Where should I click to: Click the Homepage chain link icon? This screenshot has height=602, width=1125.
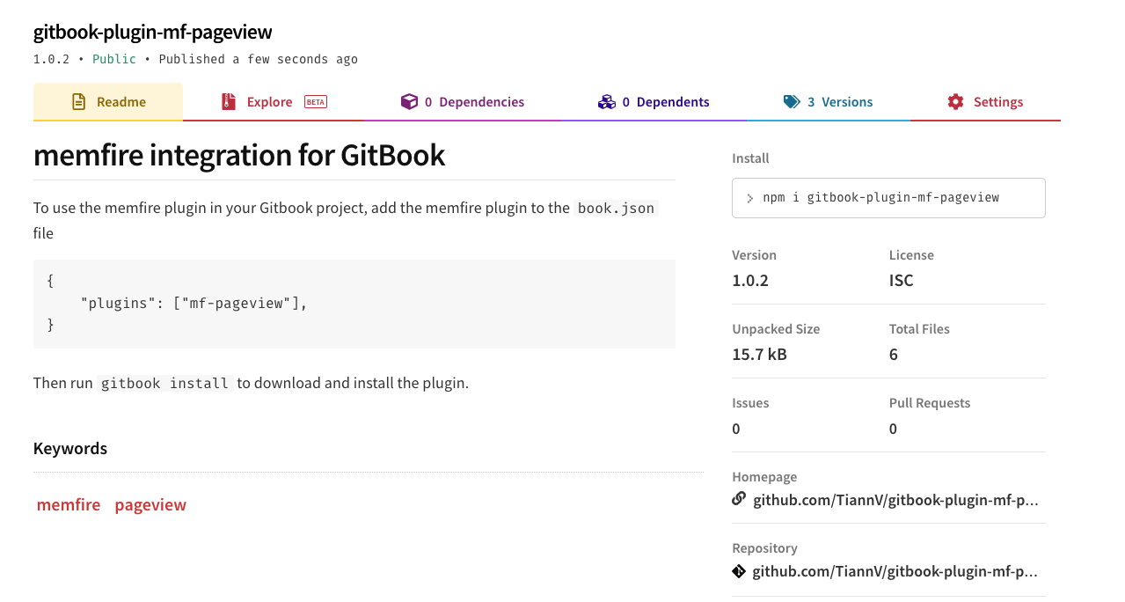pyautogui.click(x=739, y=499)
